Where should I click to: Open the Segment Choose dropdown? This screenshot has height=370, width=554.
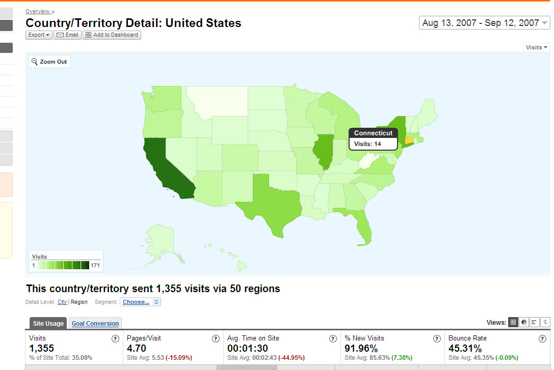[x=140, y=302]
